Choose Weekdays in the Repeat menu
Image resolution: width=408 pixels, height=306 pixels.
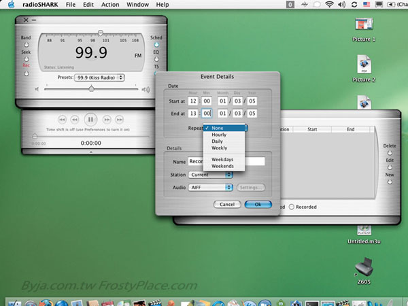[x=224, y=159]
